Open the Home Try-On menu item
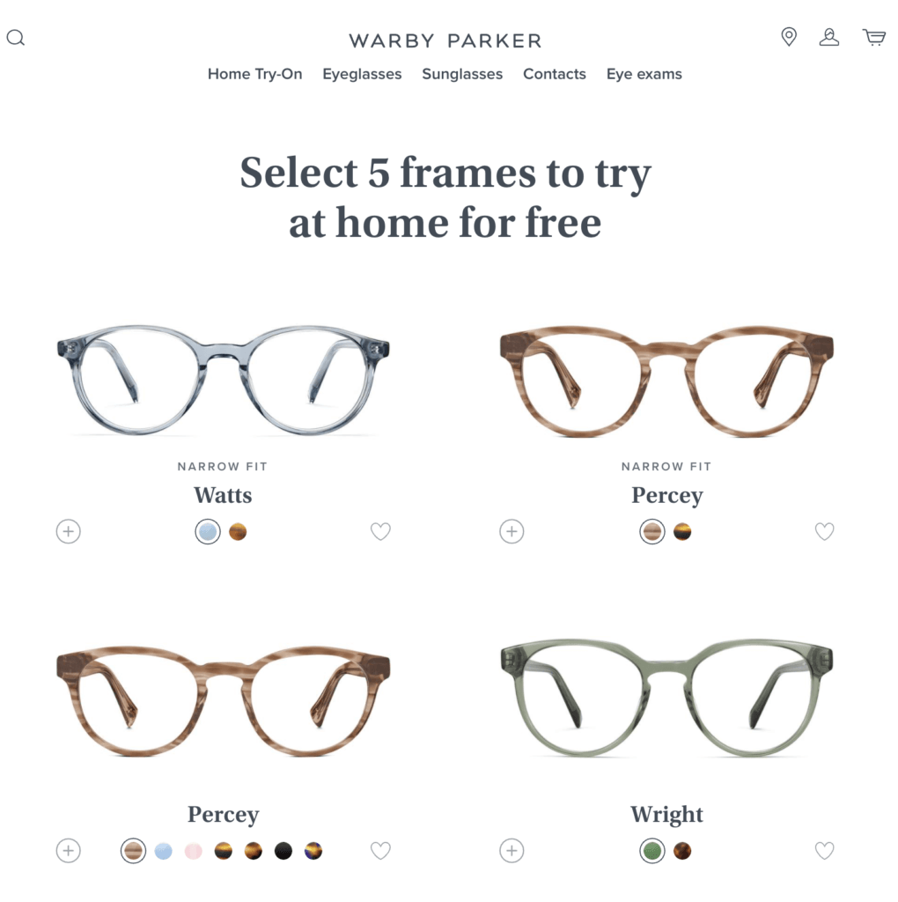The image size is (898, 902). coord(254,74)
